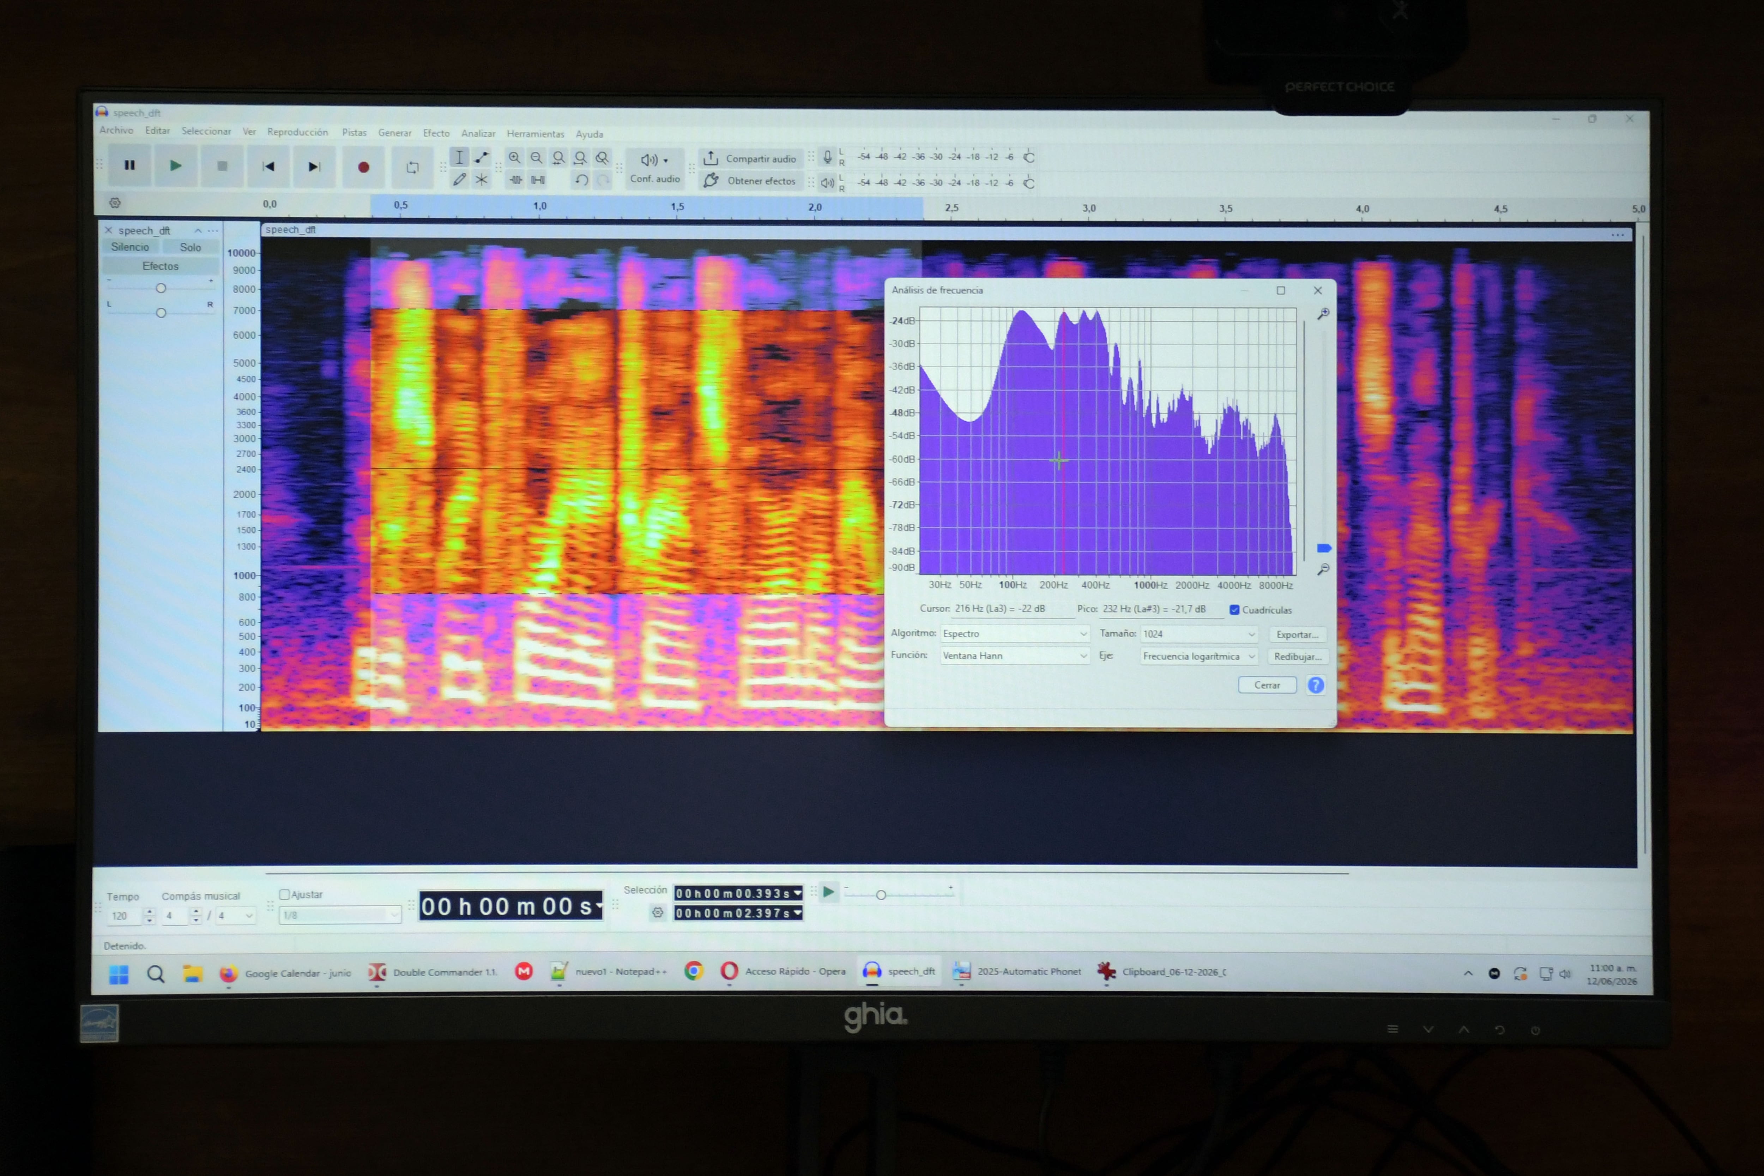Open the Tamaño 1024 dropdown
This screenshot has height=1176, width=1764.
[1198, 634]
